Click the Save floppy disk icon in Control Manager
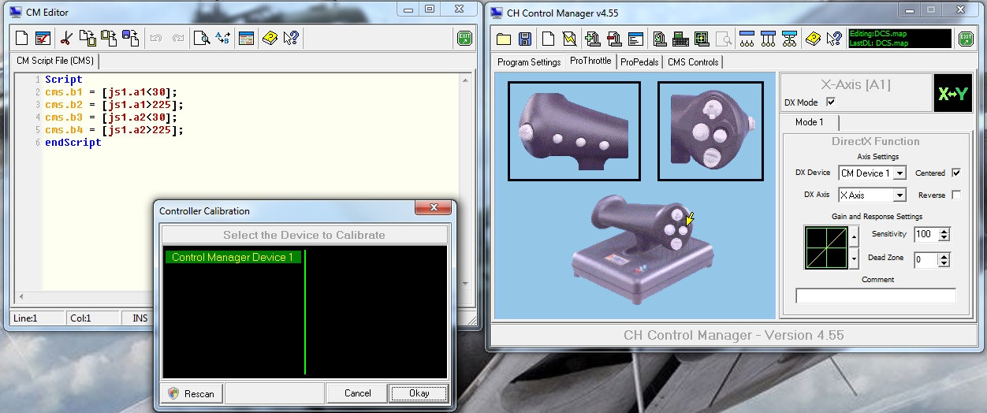 (x=525, y=39)
